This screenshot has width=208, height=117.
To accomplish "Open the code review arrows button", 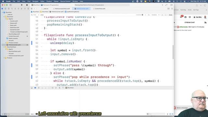I will point(166,5).
